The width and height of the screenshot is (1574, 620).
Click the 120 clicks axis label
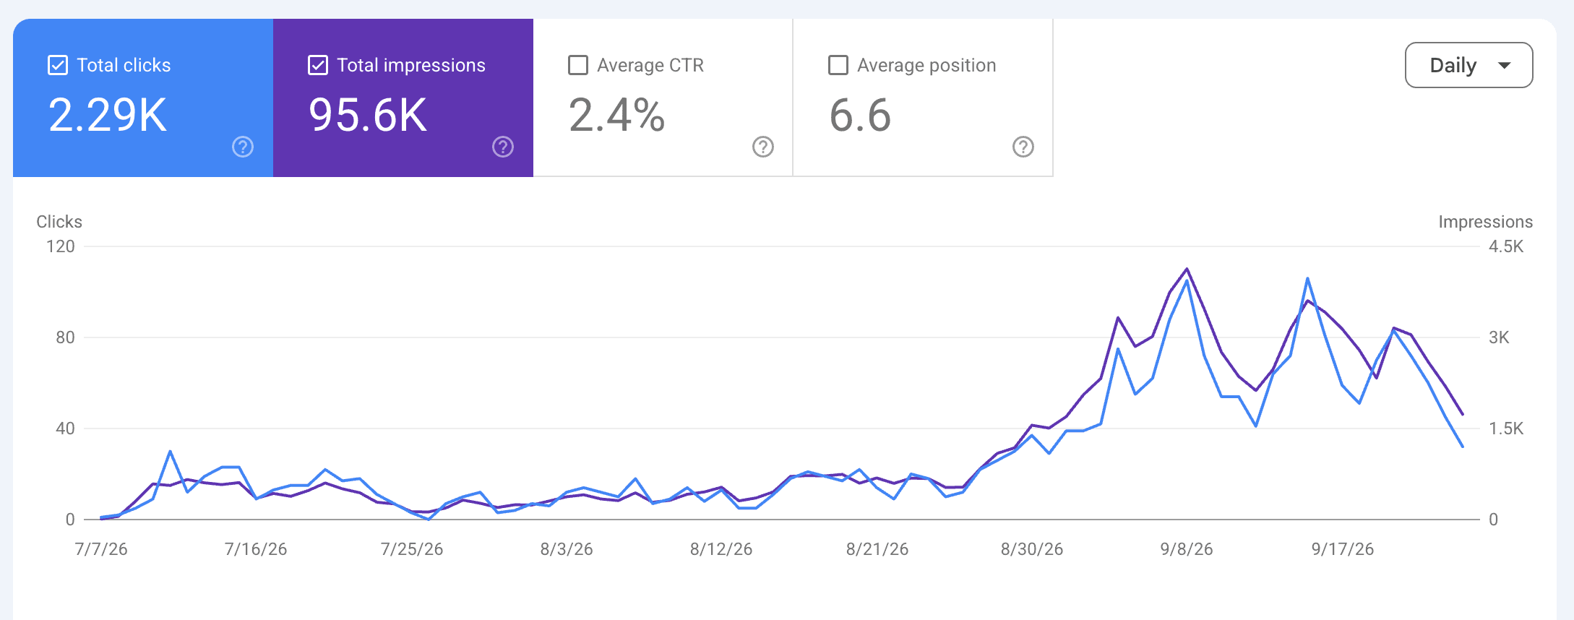61,246
